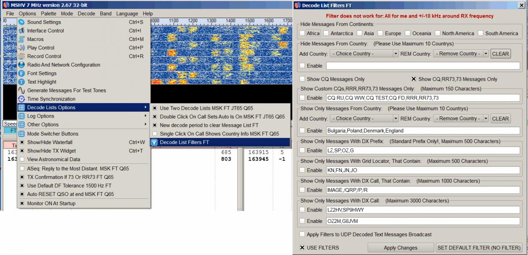The width and height of the screenshot is (528, 255).
Task: Click the Play Control icon
Action: point(21,48)
